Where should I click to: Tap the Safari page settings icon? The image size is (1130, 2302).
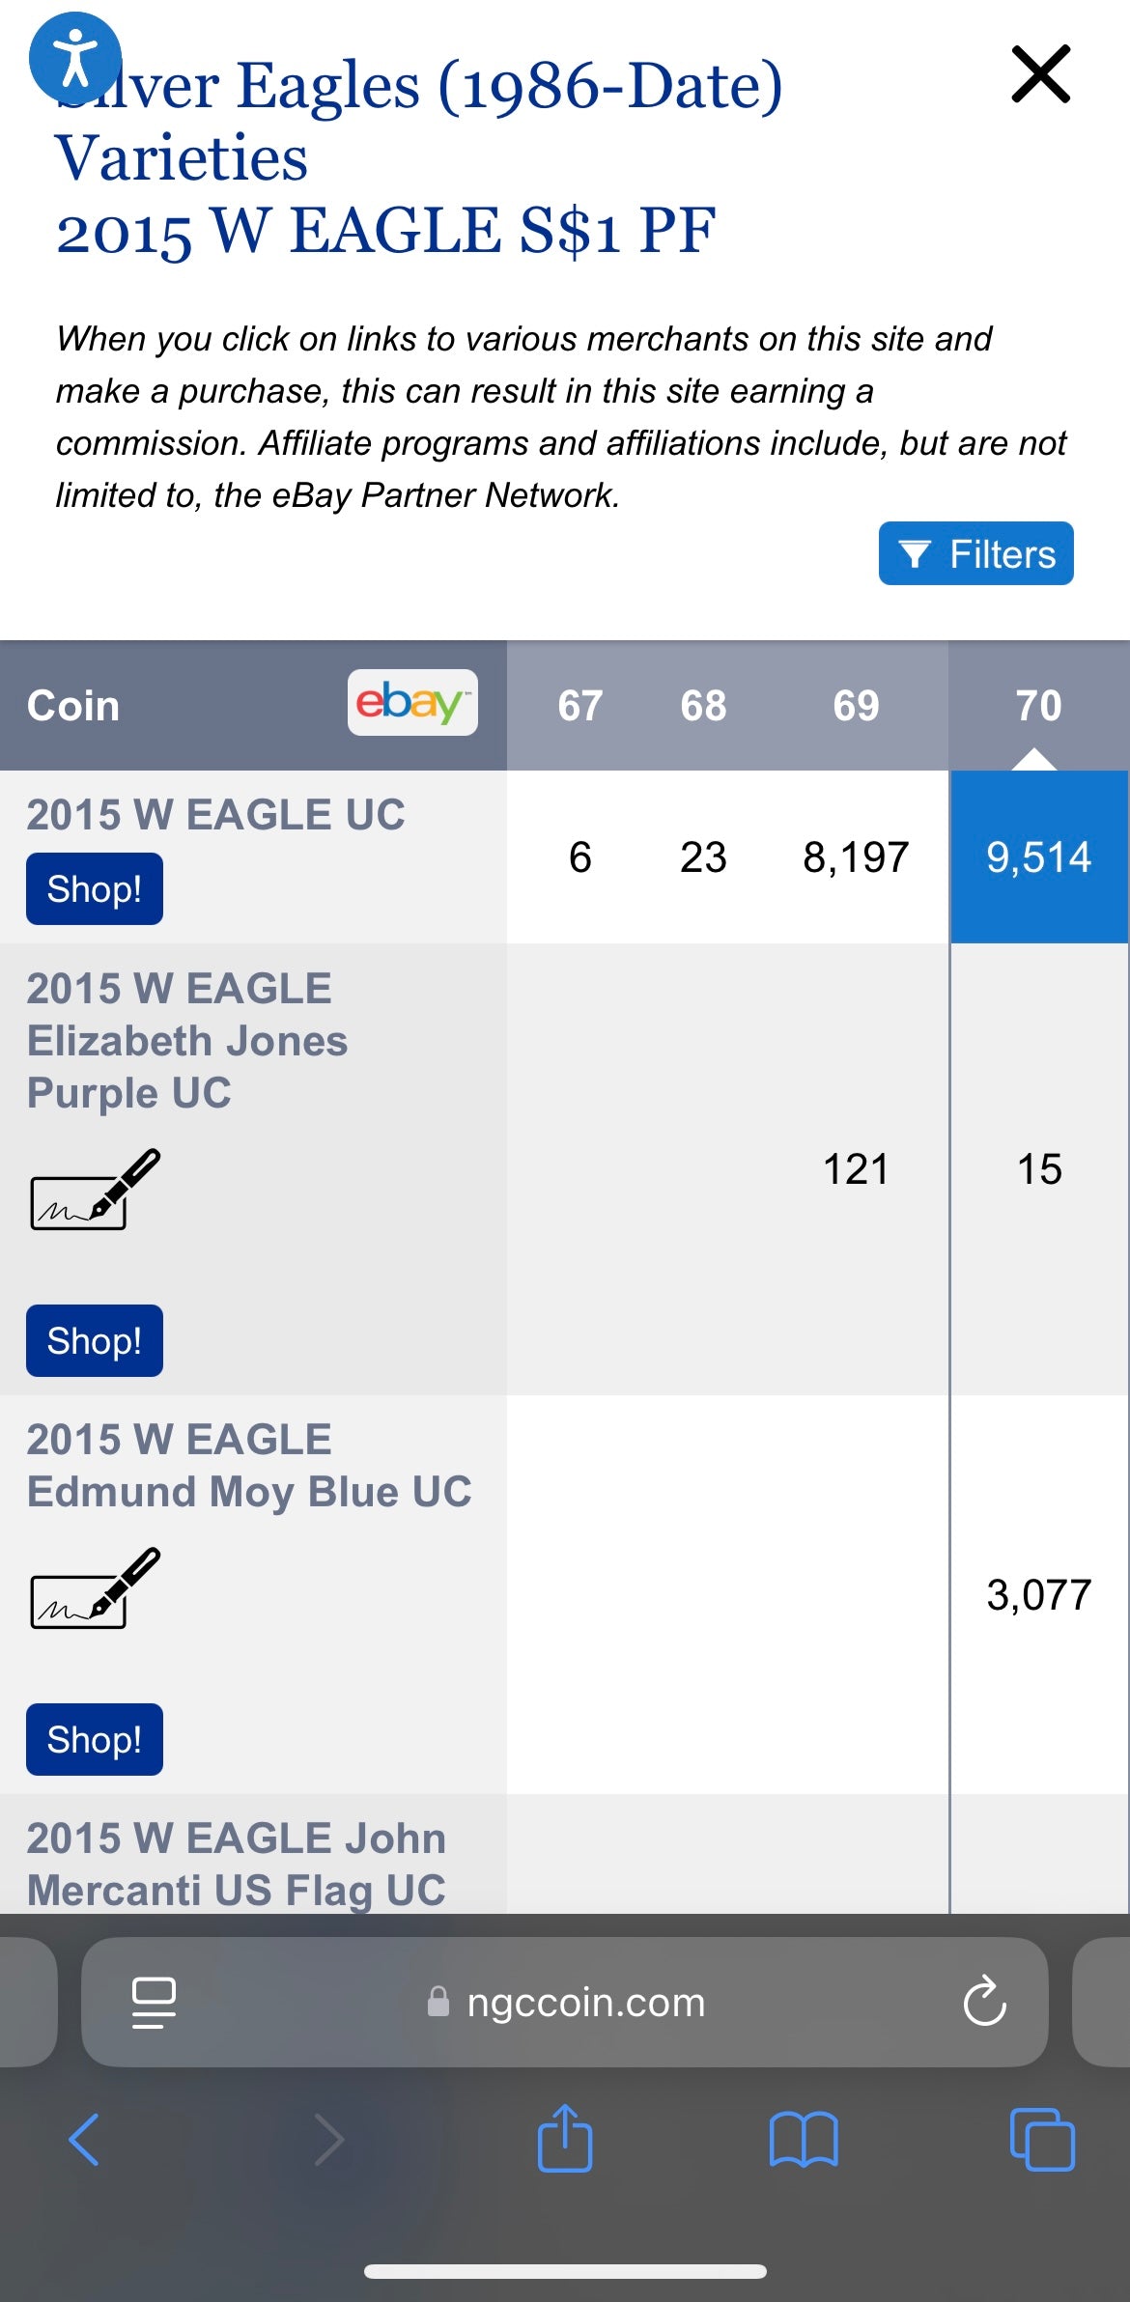pyautogui.click(x=154, y=2002)
